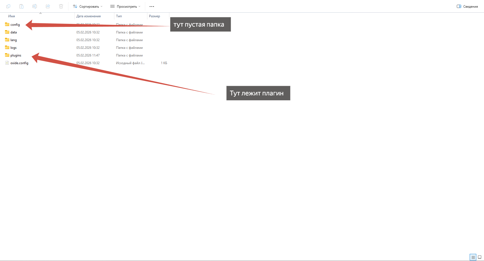Expand the Сортировать dropdown
This screenshot has height=261, width=484.
point(87,6)
